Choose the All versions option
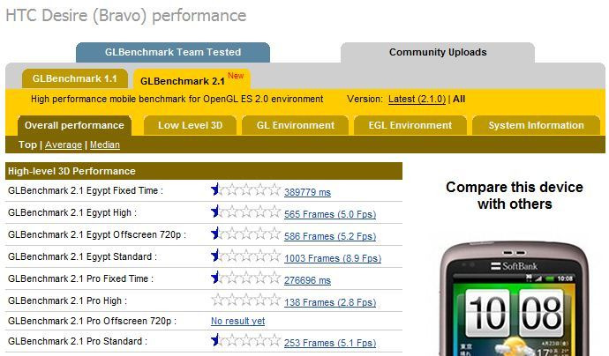Screen dimensions: 609x356 (459, 100)
